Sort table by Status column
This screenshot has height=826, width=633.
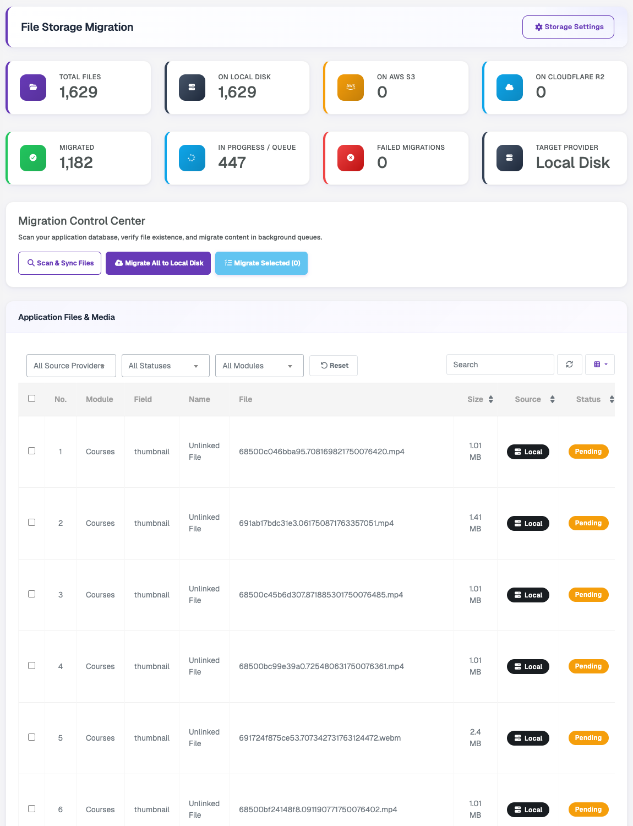click(x=595, y=399)
